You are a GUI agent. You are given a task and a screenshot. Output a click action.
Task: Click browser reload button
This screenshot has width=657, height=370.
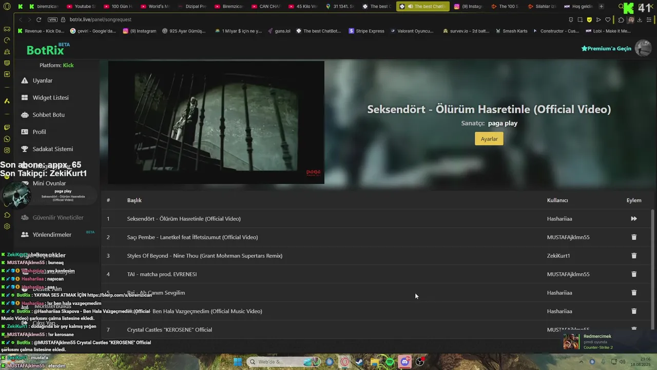tap(38, 20)
